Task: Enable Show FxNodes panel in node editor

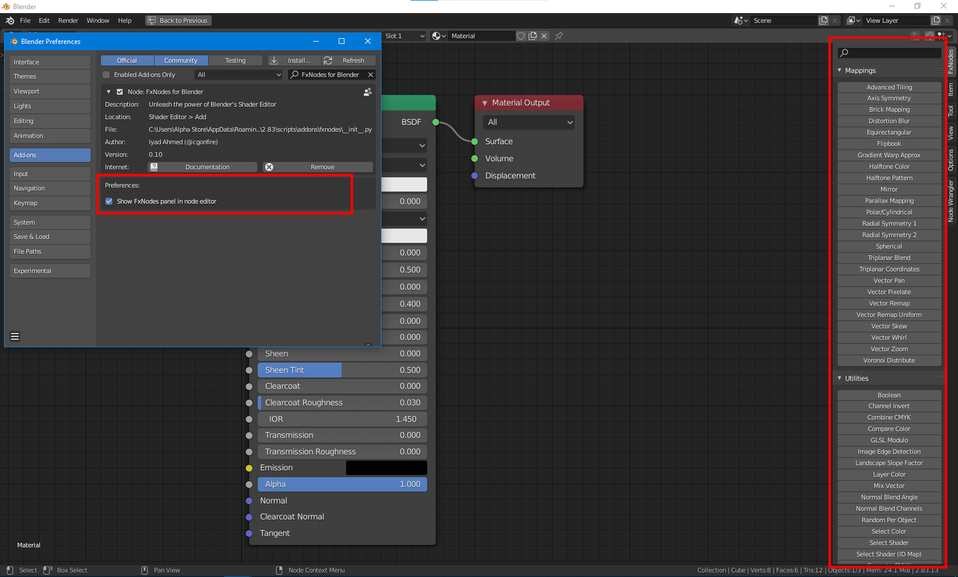Action: (x=109, y=201)
